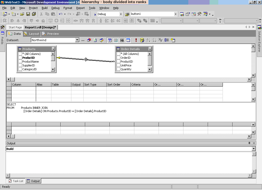262x190 pixels.
Task: Click the Find in Files icon beside Debug
Action: 127,14
